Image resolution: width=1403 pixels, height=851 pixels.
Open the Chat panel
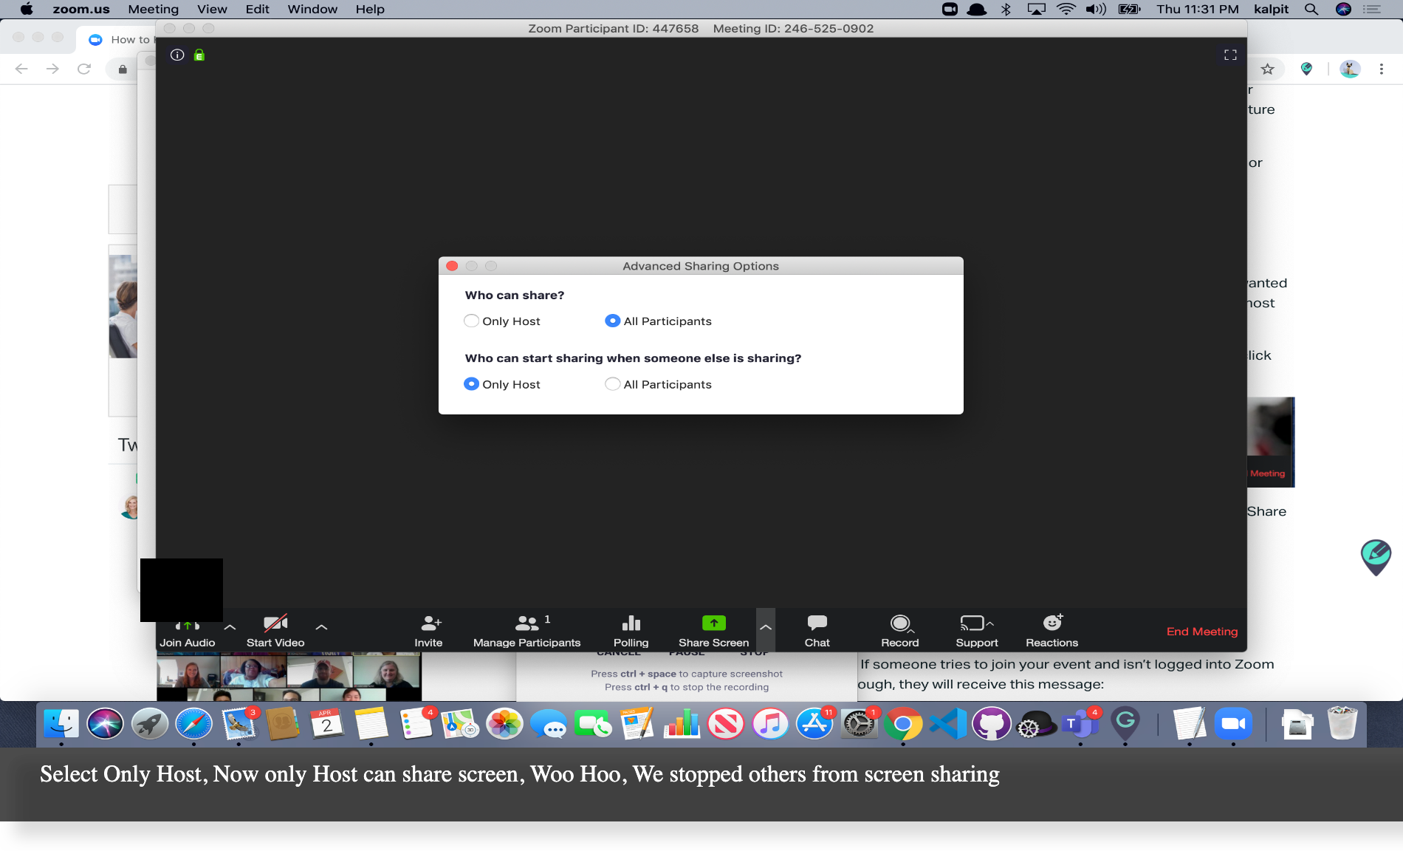pyautogui.click(x=817, y=624)
